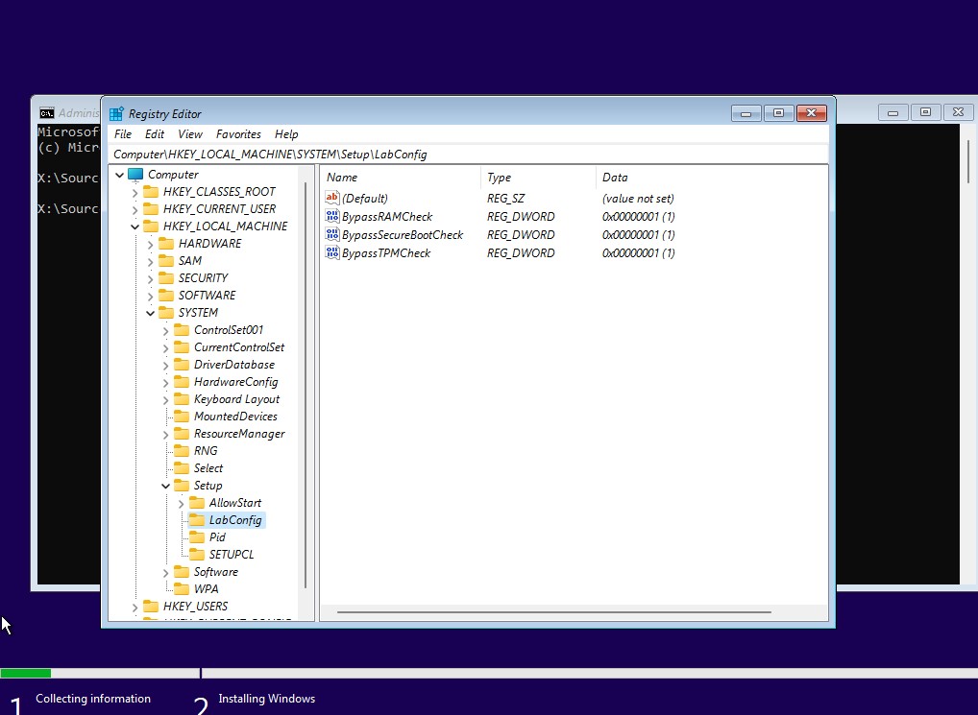The width and height of the screenshot is (978, 715).
Task: Open the File menu
Action: click(x=123, y=134)
